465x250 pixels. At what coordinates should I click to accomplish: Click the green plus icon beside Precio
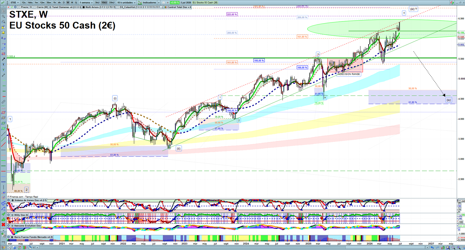click(12, 7)
